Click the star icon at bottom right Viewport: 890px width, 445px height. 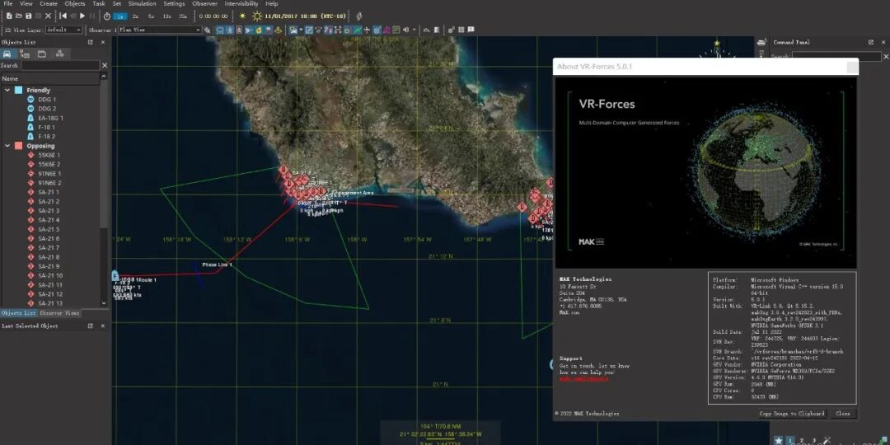tap(778, 440)
